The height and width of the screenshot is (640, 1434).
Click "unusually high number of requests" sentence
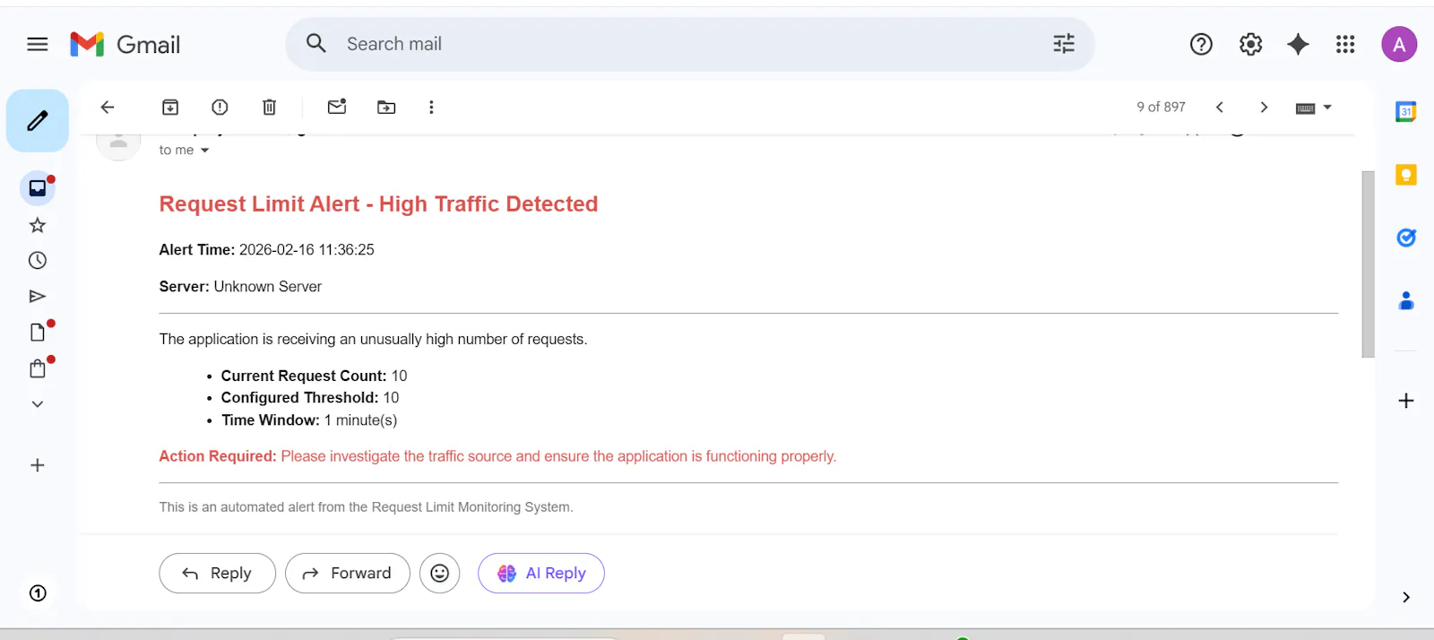pos(373,339)
